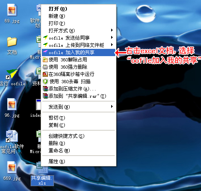Choose 复制(C) in the context menu
The height and width of the screenshot is (191, 201).
coord(79,125)
